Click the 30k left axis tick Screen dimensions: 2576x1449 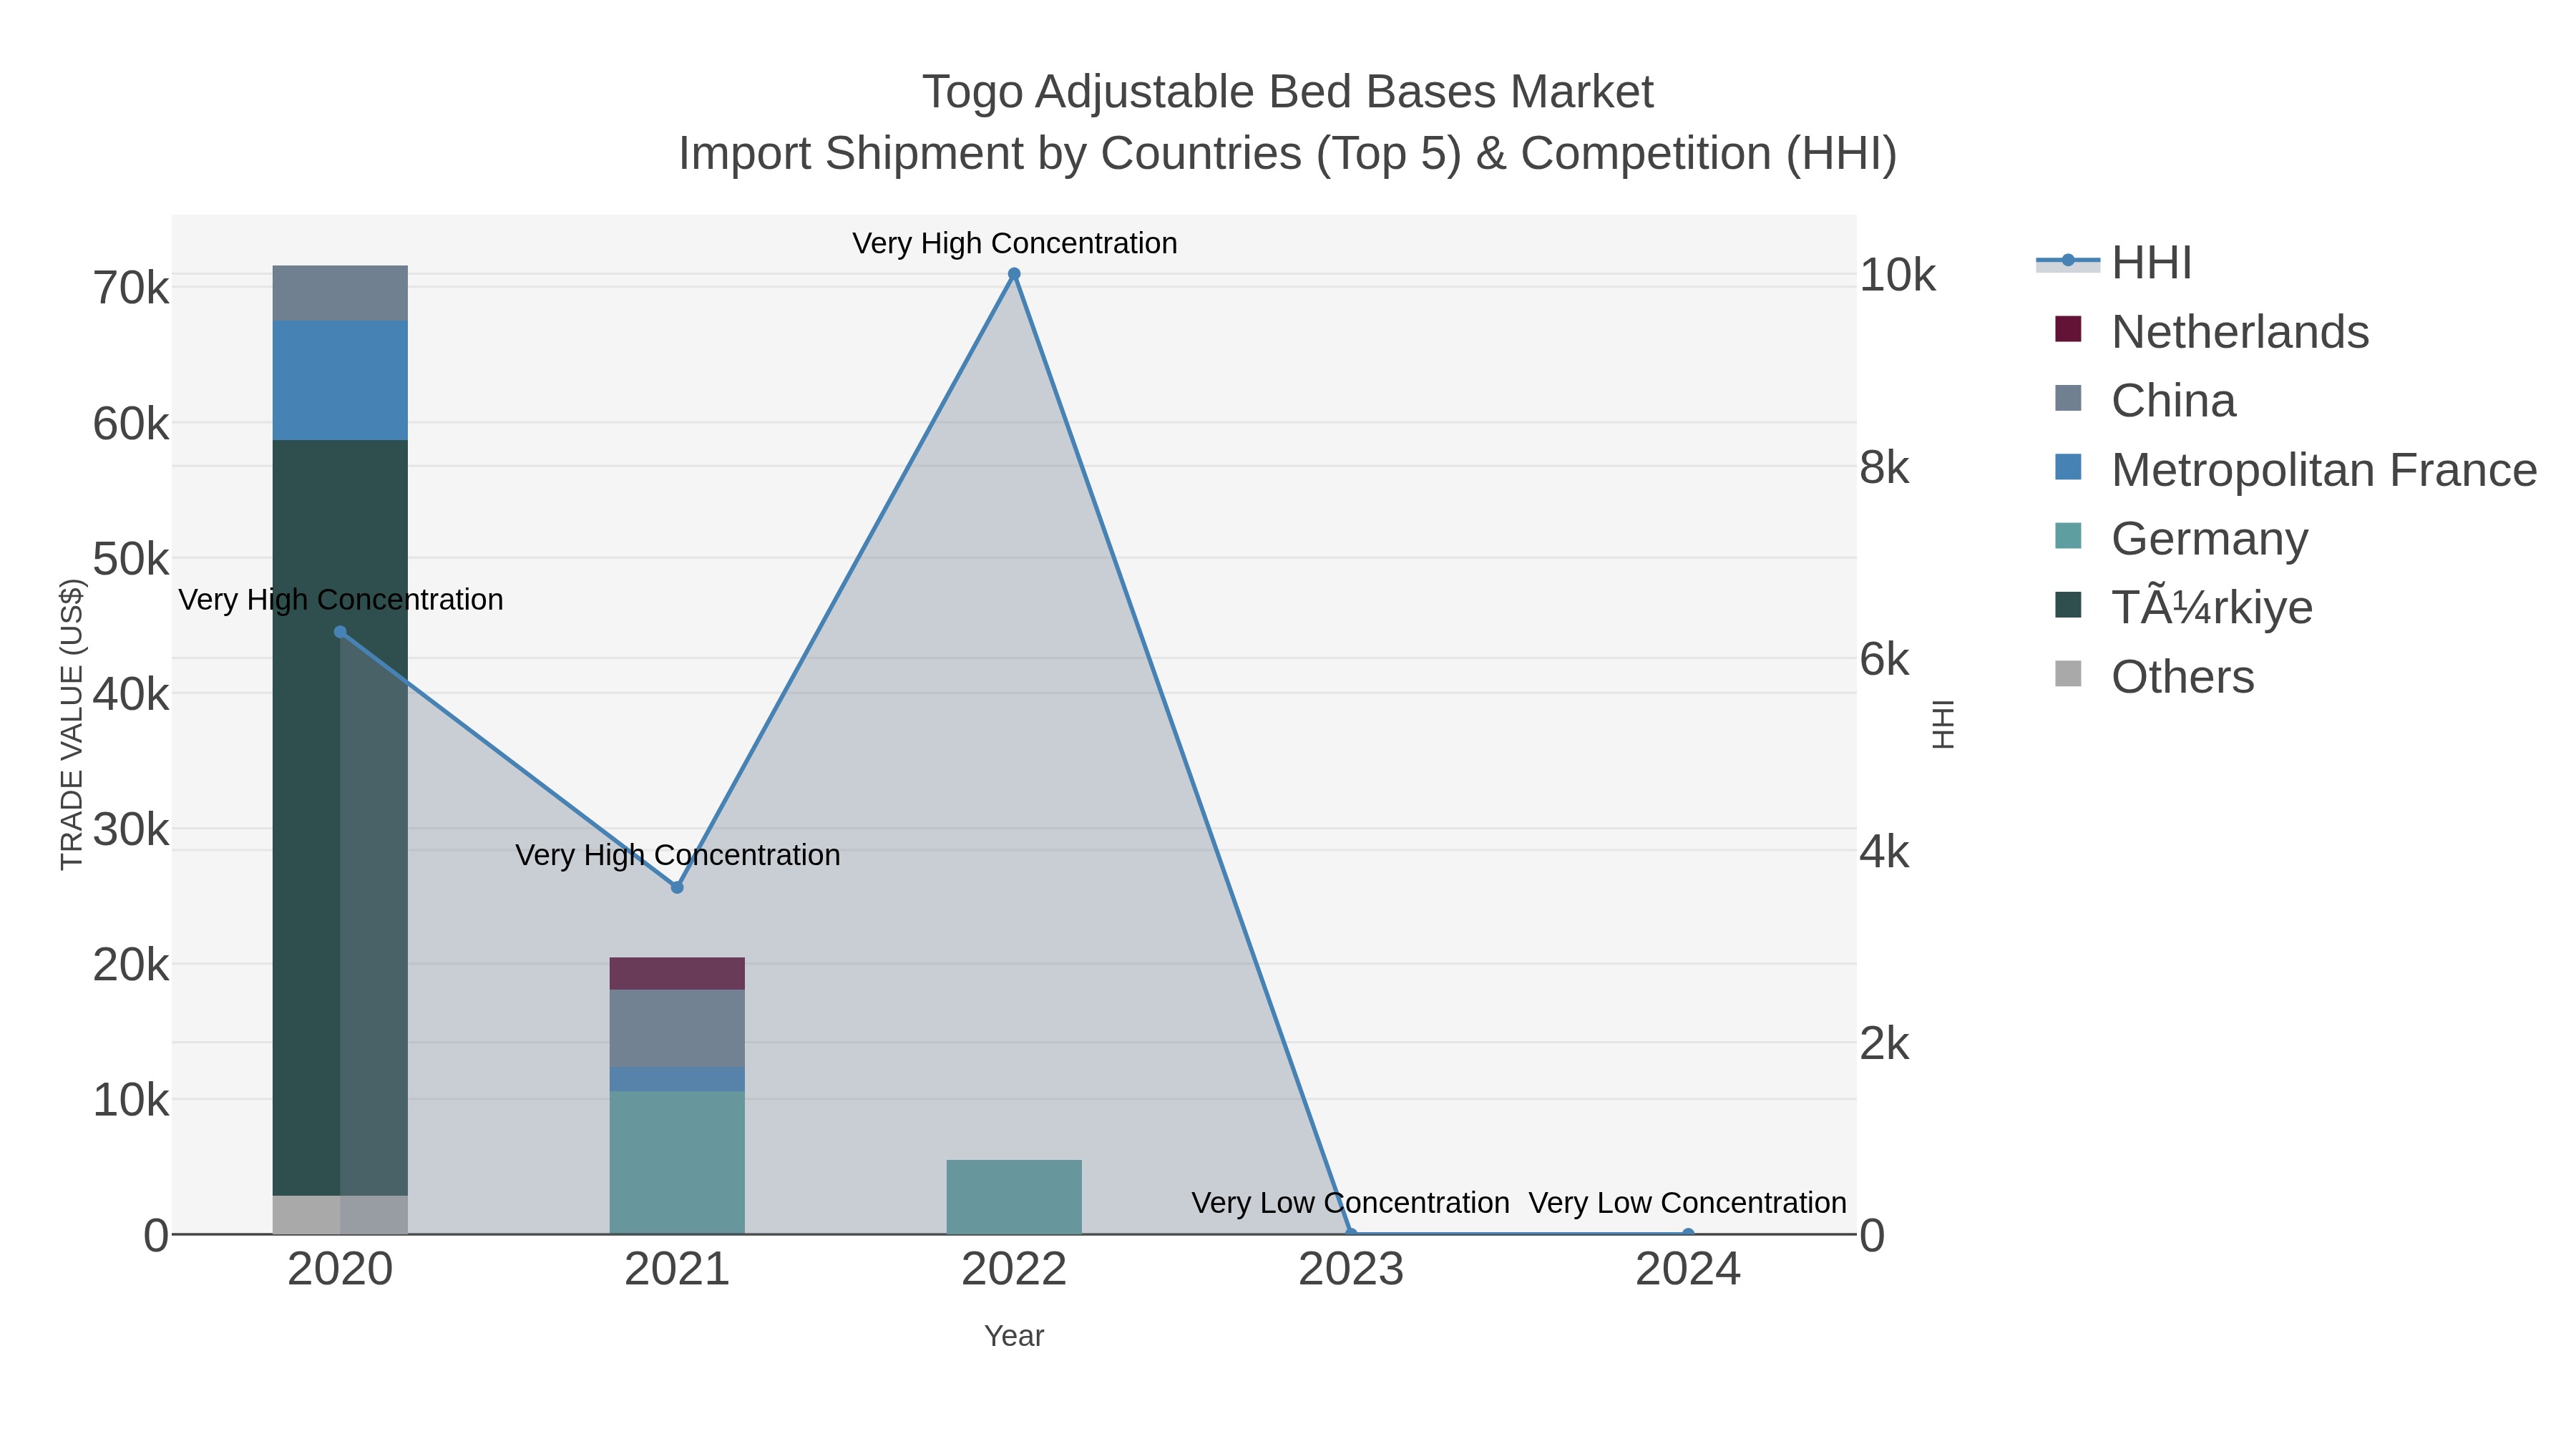click(131, 829)
